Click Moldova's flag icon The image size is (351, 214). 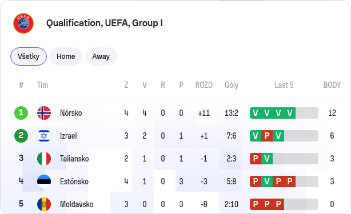point(44,204)
